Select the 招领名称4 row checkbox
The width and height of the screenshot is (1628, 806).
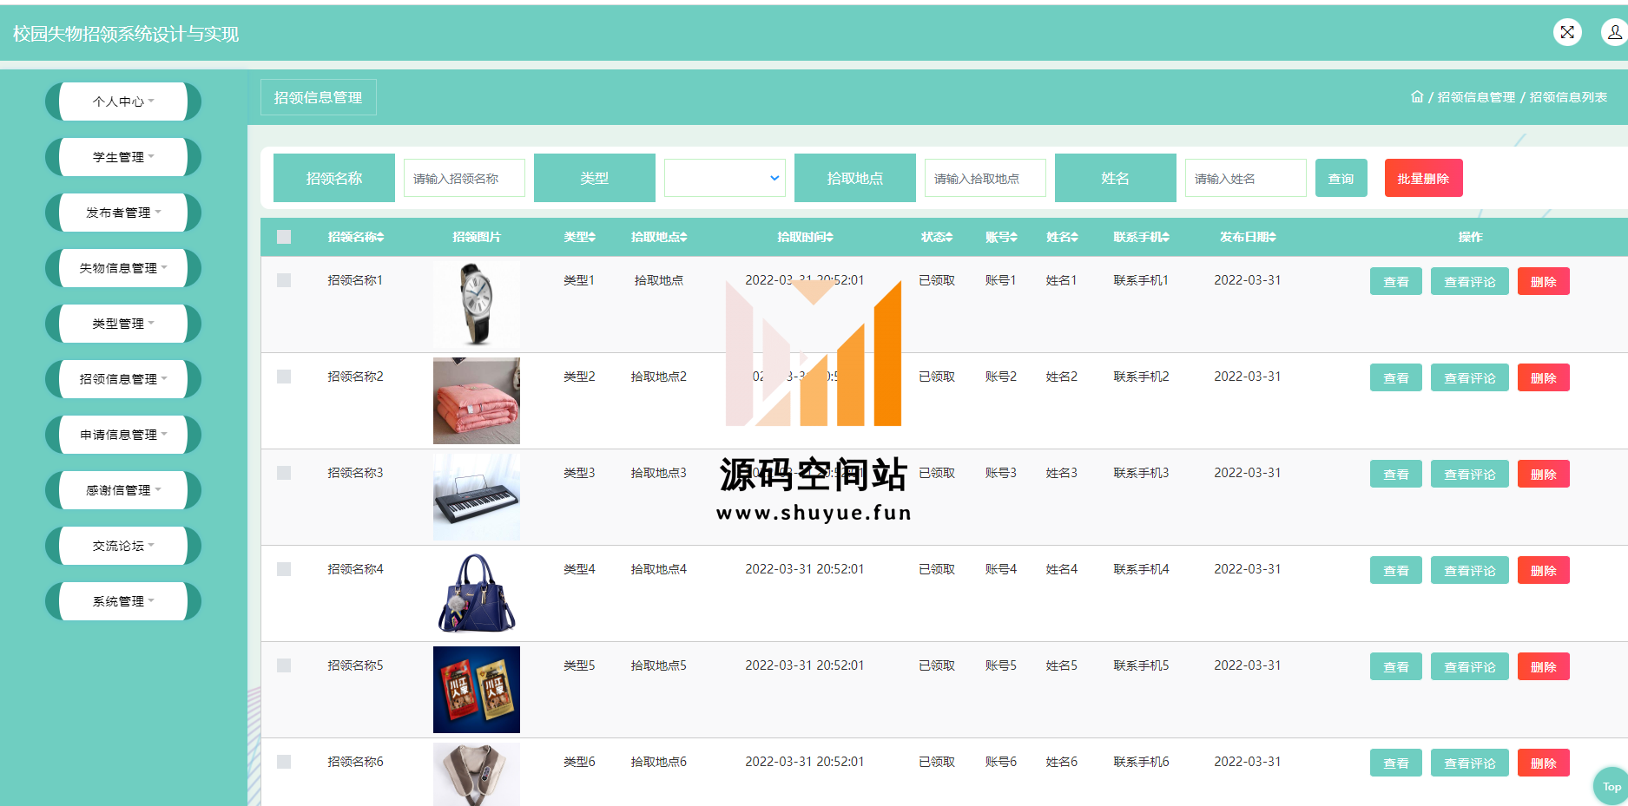pyautogui.click(x=284, y=569)
